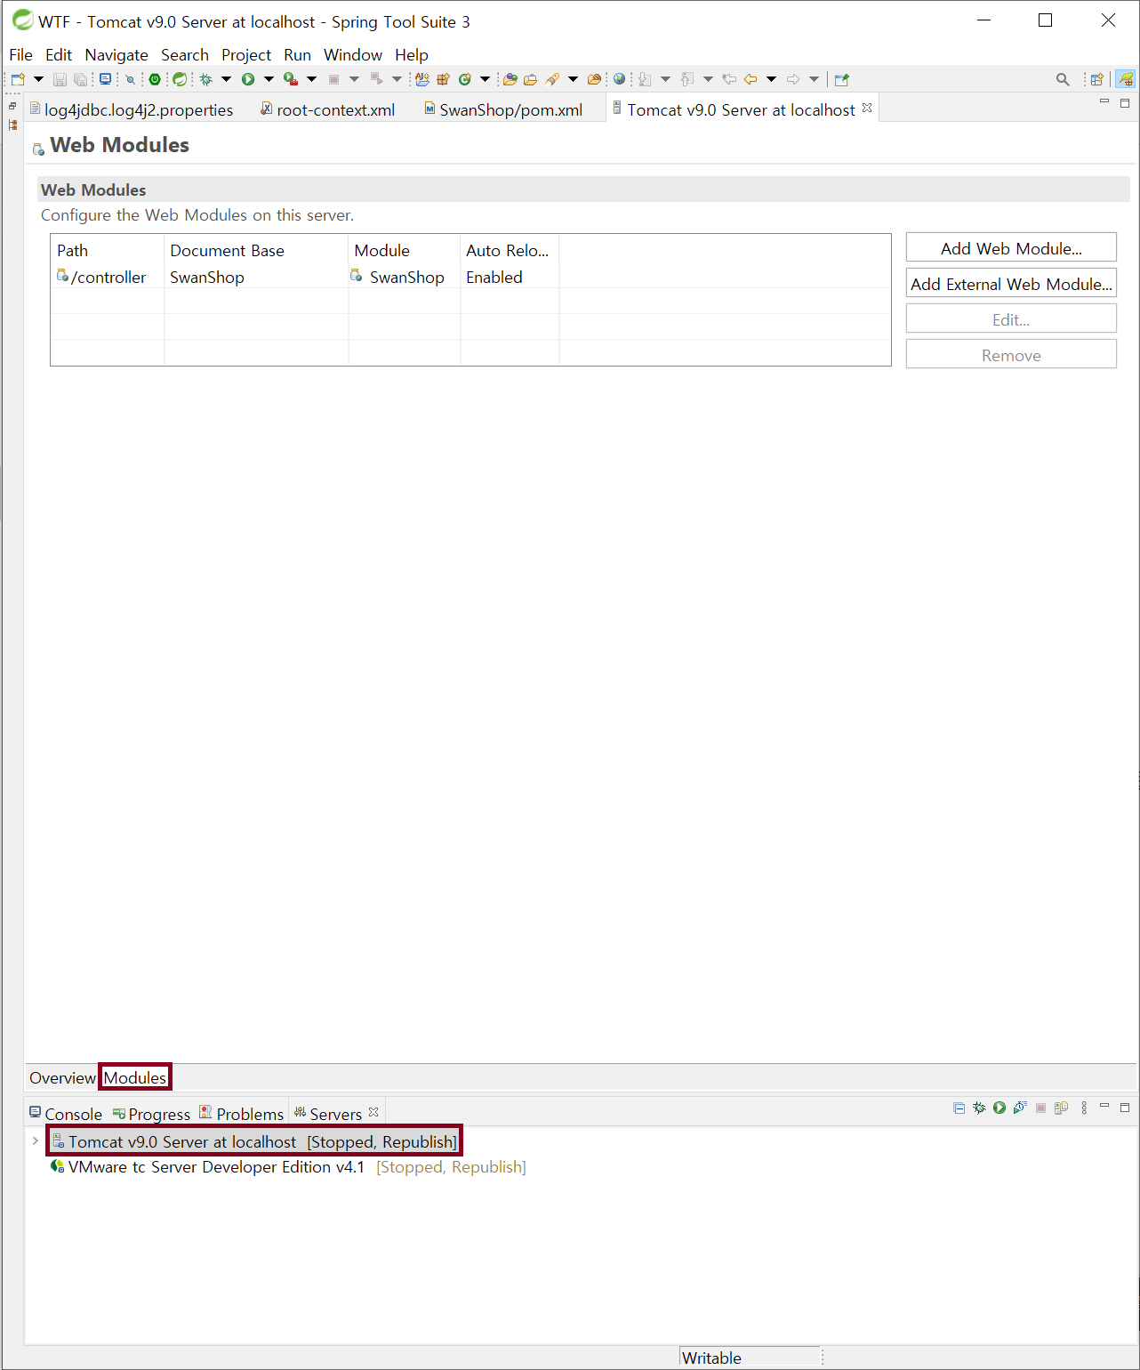Screen dimensions: 1140x1370
Task: Click the Debug bug icon in main toolbar
Action: (206, 79)
